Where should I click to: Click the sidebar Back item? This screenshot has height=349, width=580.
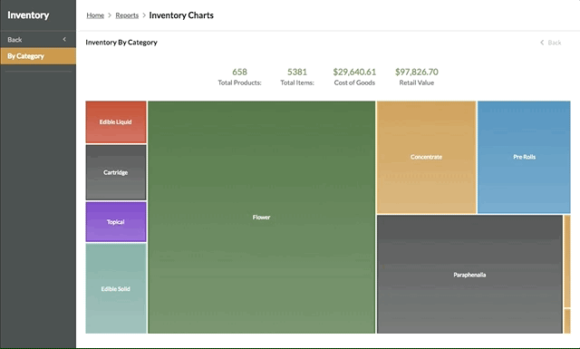point(38,40)
